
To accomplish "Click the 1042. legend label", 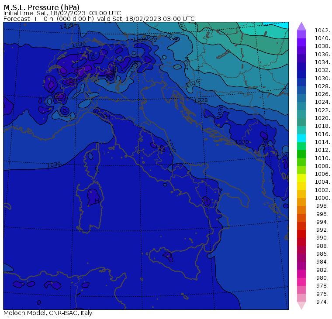I will (x=322, y=31).
